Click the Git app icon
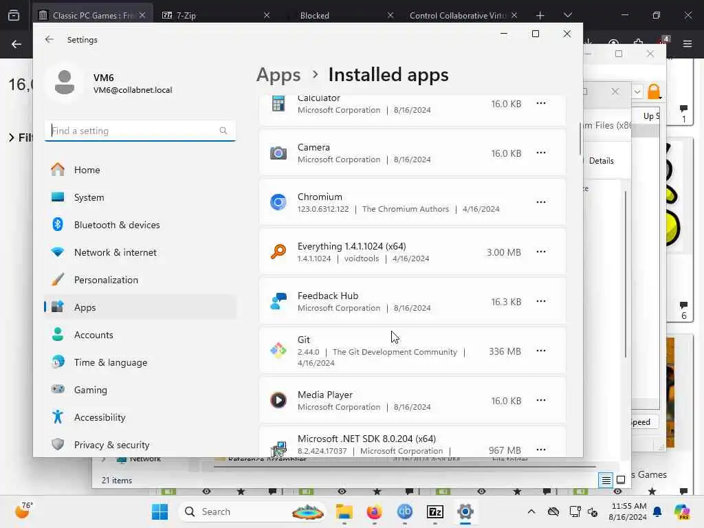 click(278, 351)
